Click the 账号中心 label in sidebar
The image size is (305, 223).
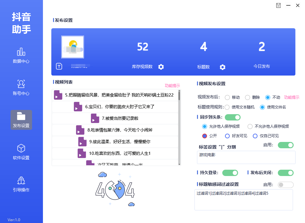pyautogui.click(x=21, y=93)
